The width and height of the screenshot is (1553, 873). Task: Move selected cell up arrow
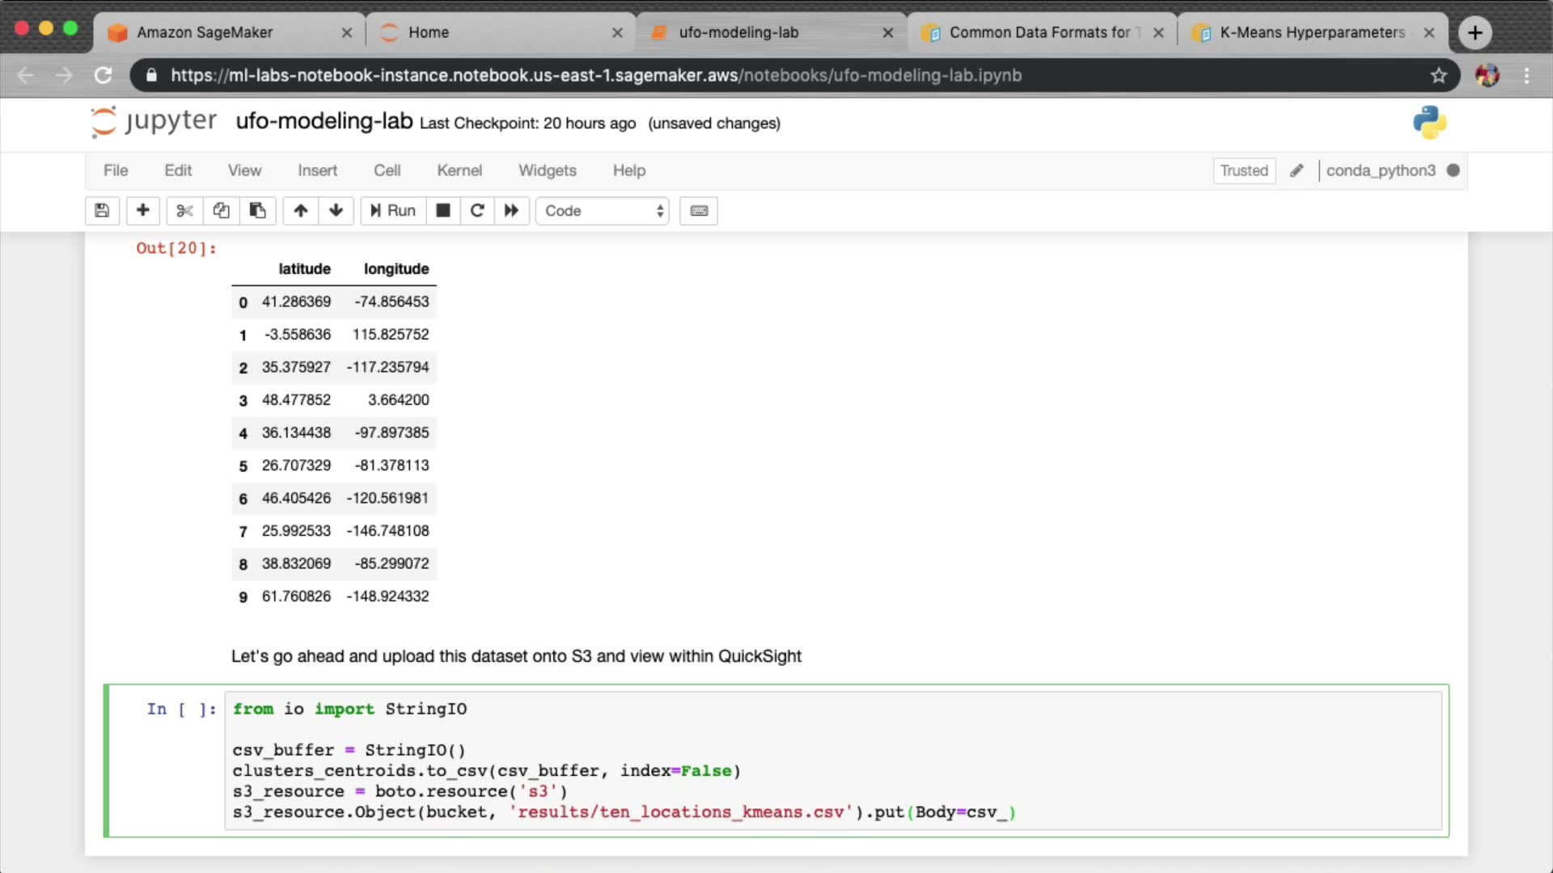tap(301, 211)
